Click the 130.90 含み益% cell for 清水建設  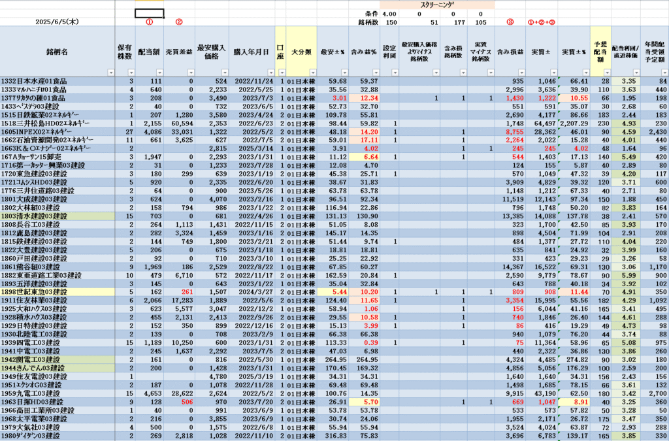click(365, 216)
